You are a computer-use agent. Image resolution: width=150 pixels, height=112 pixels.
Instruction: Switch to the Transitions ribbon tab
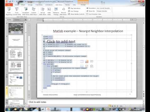coord(39,5)
